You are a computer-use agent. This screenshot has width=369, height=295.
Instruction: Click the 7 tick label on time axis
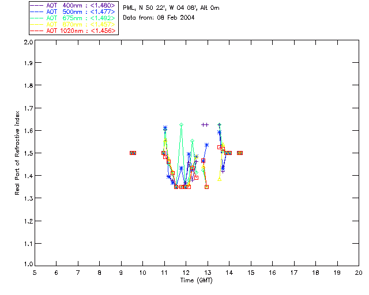point(78,273)
